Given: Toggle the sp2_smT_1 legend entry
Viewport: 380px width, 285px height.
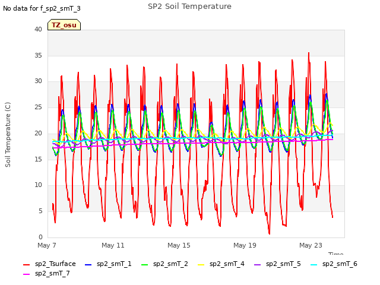Looking at the screenshot, I should point(108,264).
